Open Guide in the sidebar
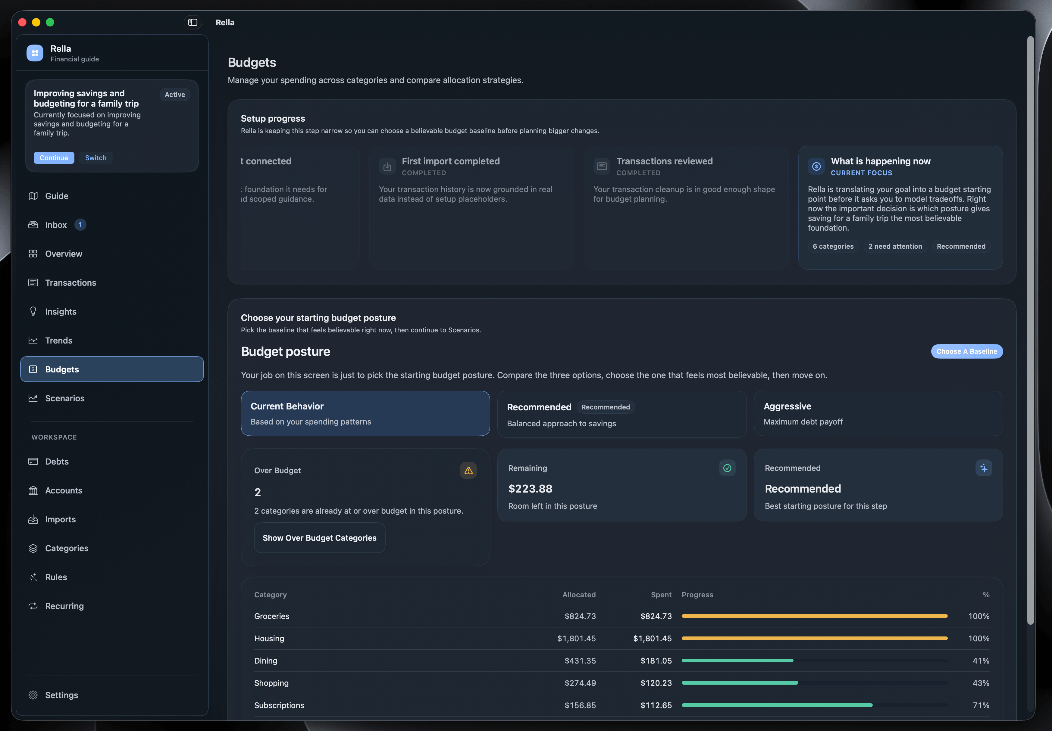 112,196
